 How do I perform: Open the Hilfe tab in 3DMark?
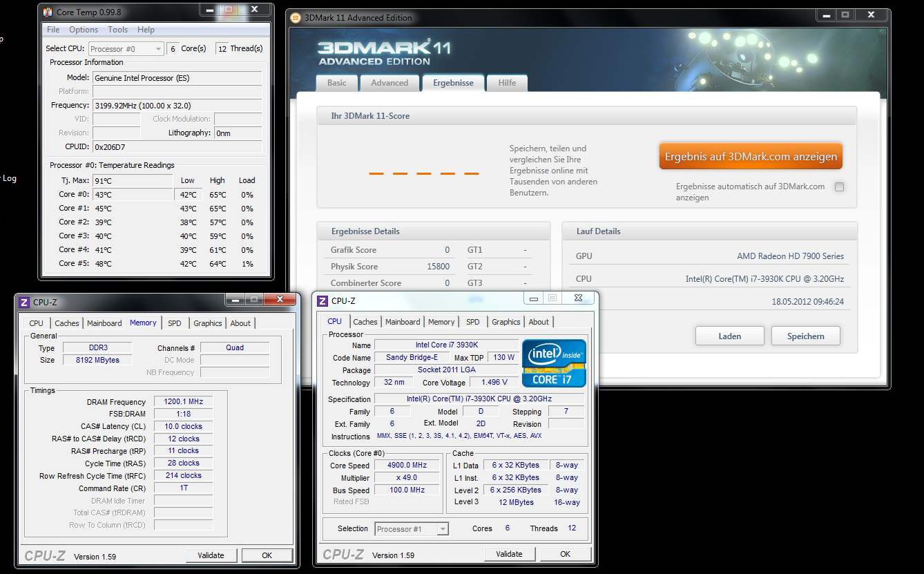pos(507,83)
